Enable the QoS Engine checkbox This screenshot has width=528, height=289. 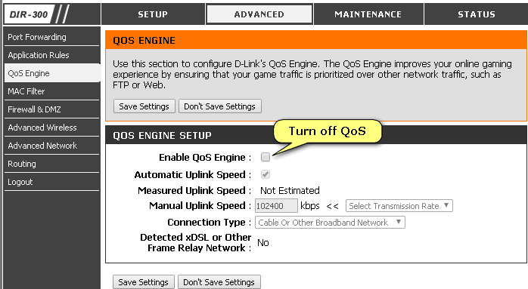[x=266, y=157]
